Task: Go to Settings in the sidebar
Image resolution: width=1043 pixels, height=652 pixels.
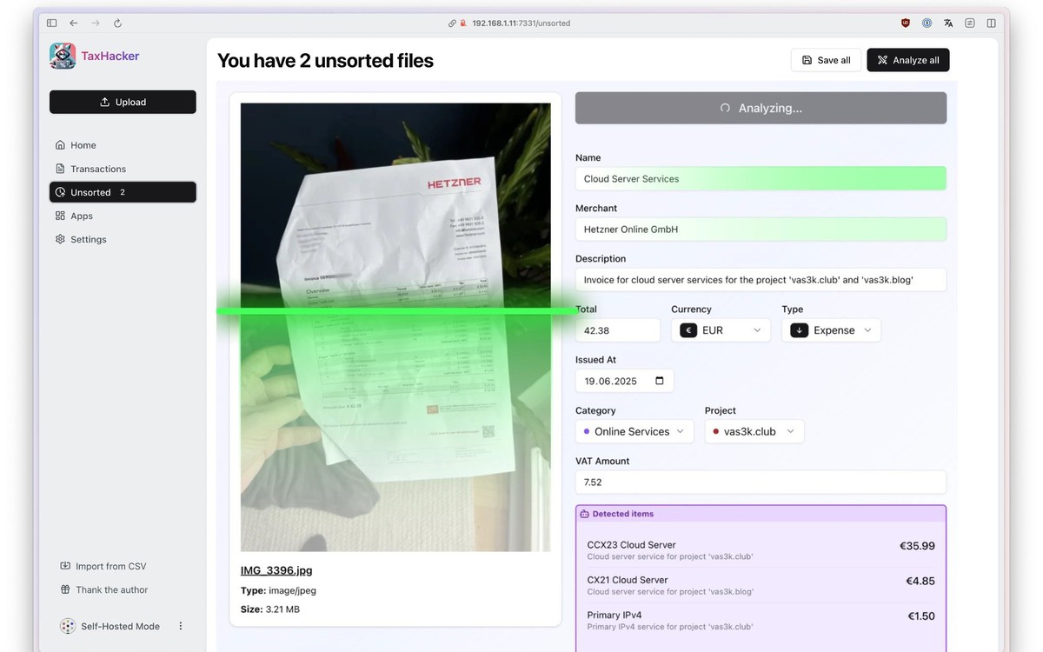Action: tap(88, 239)
